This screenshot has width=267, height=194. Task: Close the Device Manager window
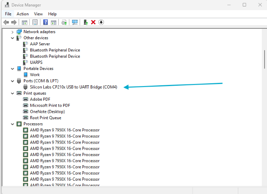[x=260, y=5]
